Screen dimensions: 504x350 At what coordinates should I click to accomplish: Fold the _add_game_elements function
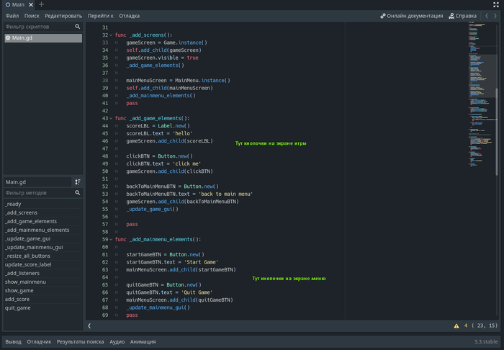coord(111,118)
